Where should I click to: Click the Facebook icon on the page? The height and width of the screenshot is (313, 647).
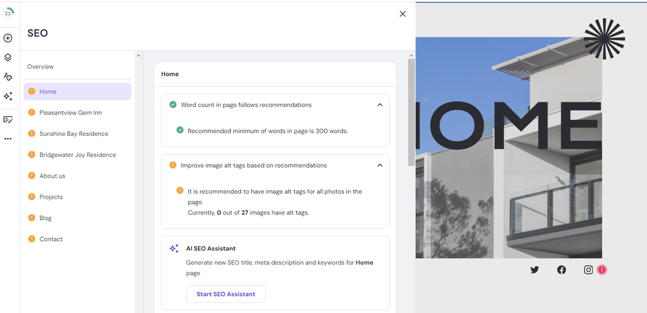(561, 270)
